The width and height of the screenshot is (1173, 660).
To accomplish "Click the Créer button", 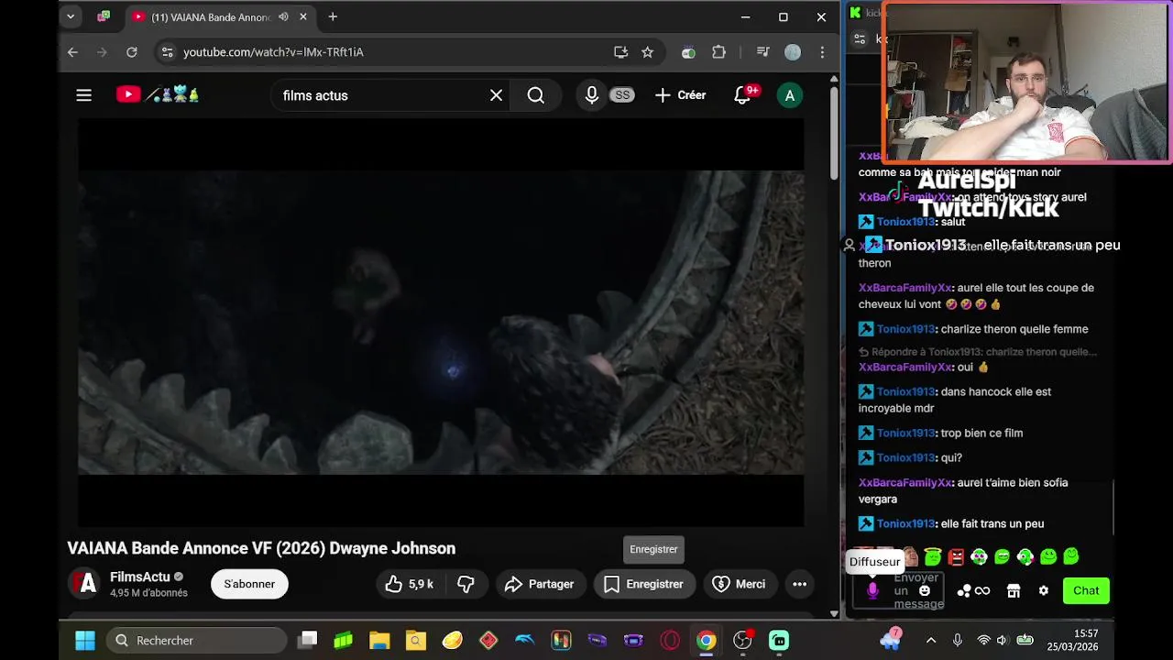I will pyautogui.click(x=680, y=95).
